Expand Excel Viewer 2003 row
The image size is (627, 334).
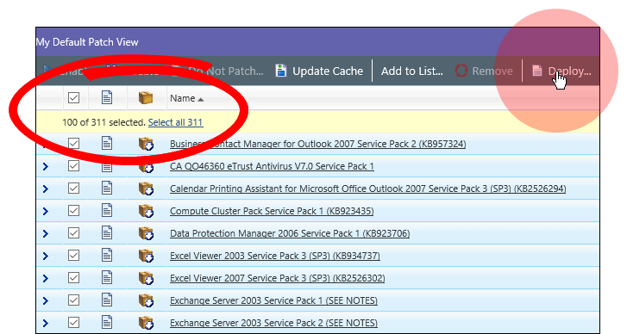pyautogui.click(x=46, y=256)
